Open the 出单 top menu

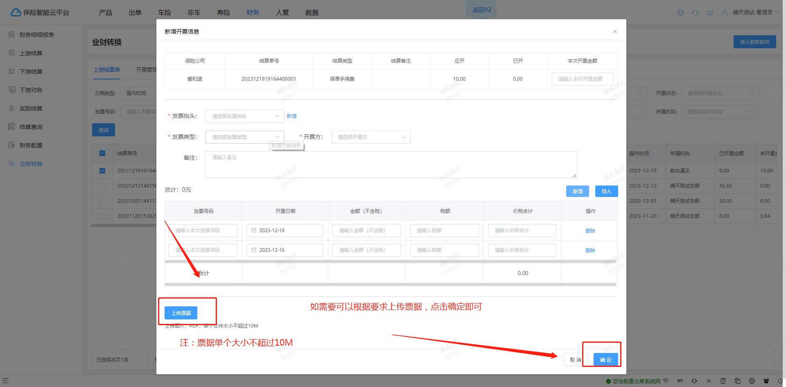click(x=135, y=12)
